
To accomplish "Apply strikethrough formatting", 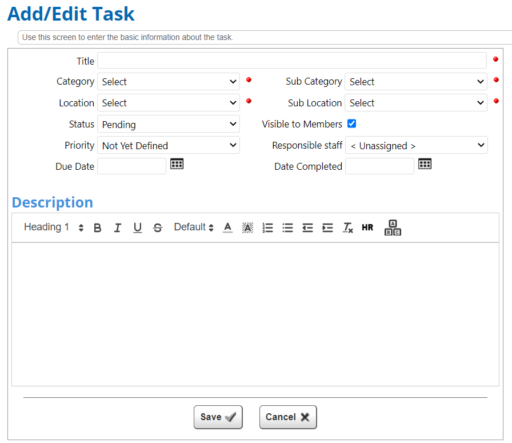I will coord(157,227).
